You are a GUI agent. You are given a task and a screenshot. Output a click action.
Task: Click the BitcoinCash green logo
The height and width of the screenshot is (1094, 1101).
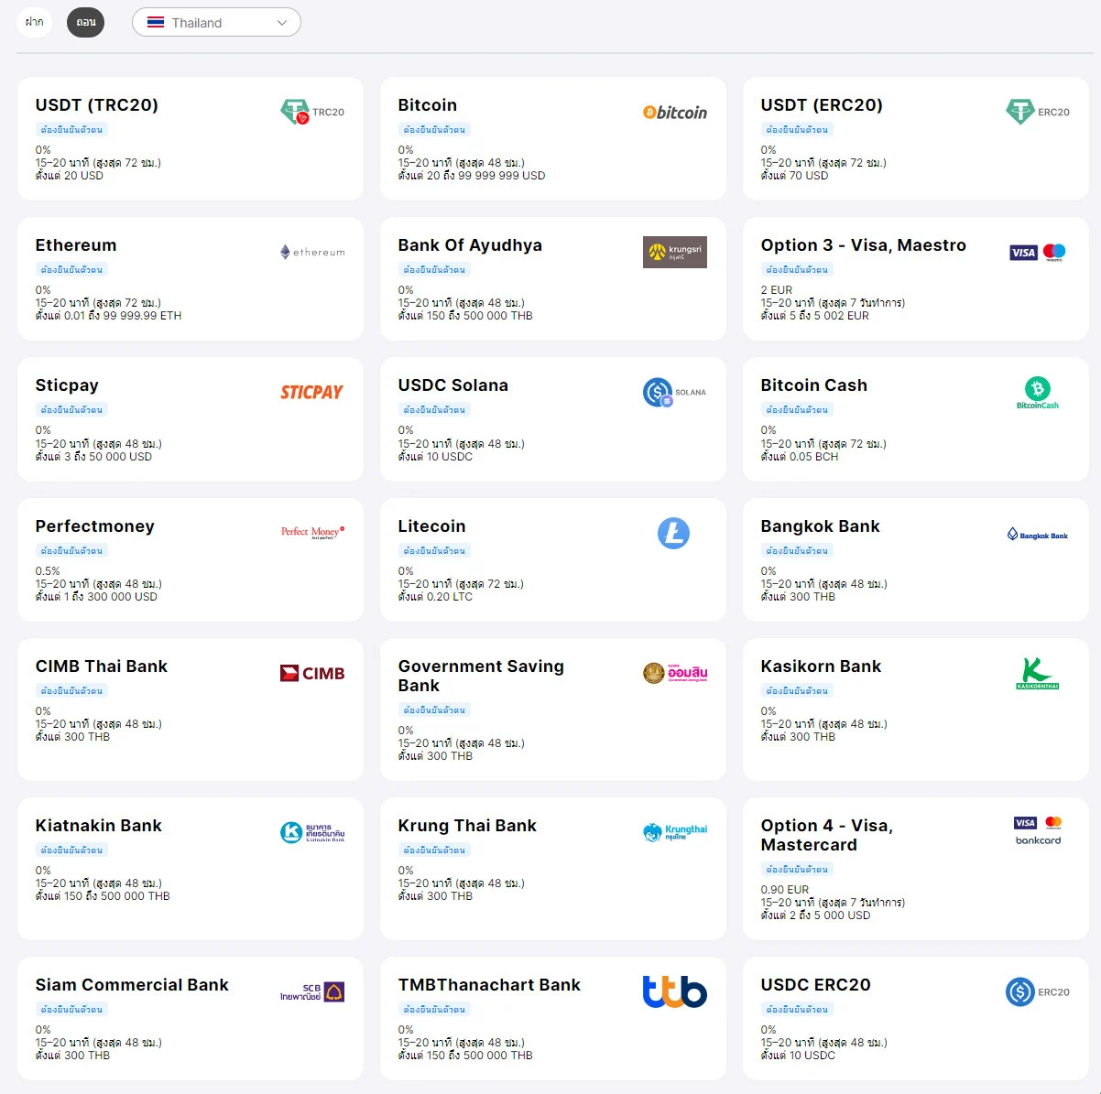[x=1038, y=393]
